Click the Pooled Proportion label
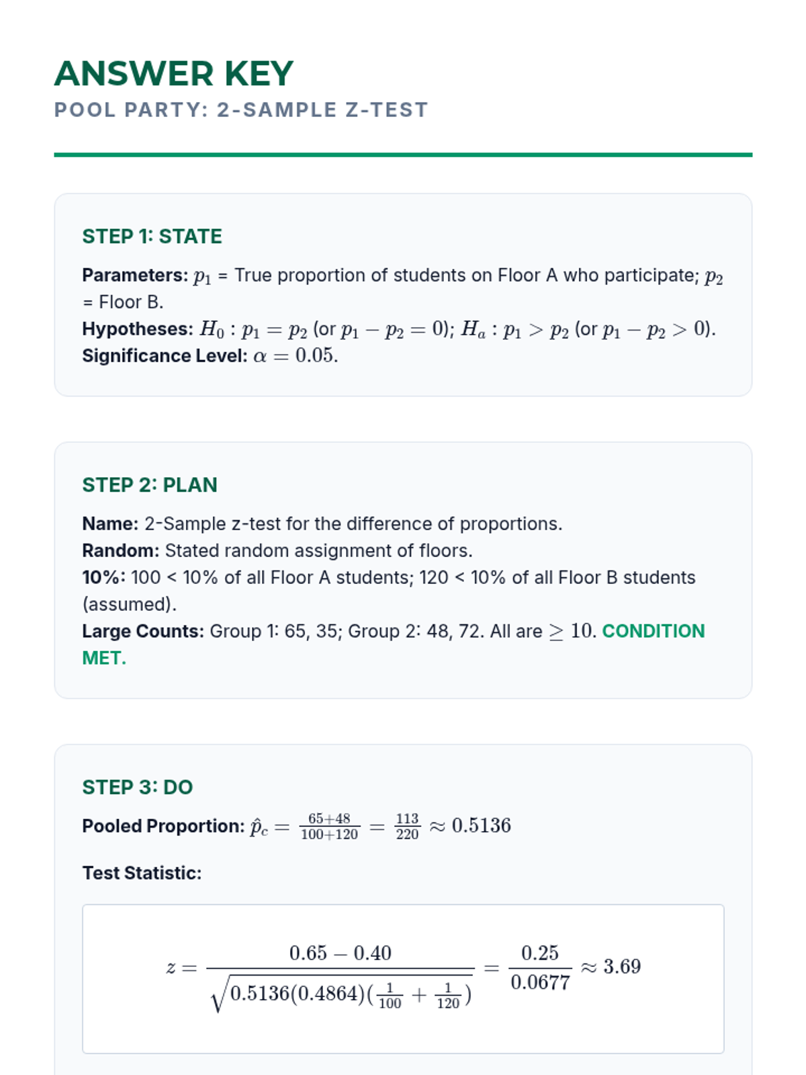The width and height of the screenshot is (806, 1075). [163, 826]
